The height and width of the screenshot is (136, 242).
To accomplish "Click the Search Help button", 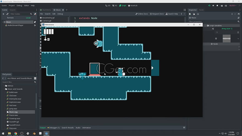I will (x=172, y=14).
